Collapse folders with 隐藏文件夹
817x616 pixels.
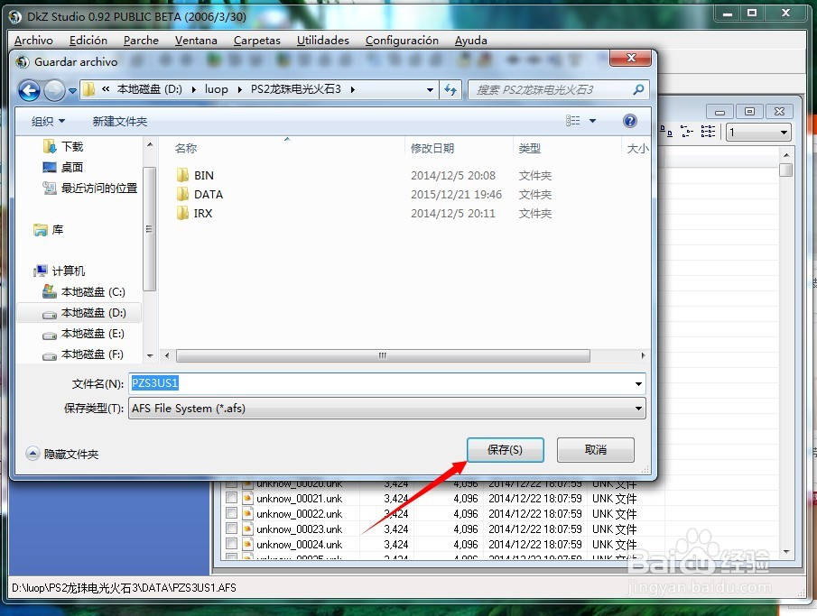coord(62,454)
